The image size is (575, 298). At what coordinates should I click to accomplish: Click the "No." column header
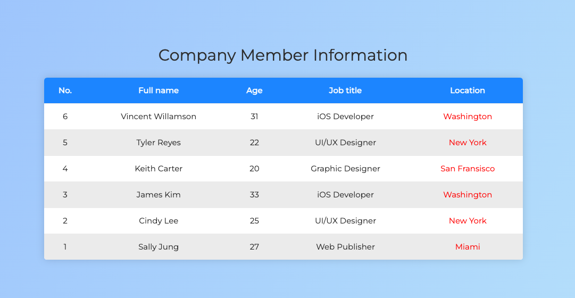(65, 90)
